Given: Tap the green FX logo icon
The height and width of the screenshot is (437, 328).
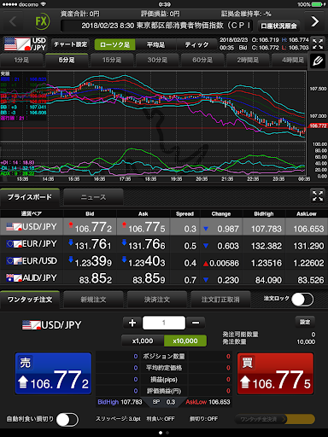Looking at the screenshot, I should [42, 21].
